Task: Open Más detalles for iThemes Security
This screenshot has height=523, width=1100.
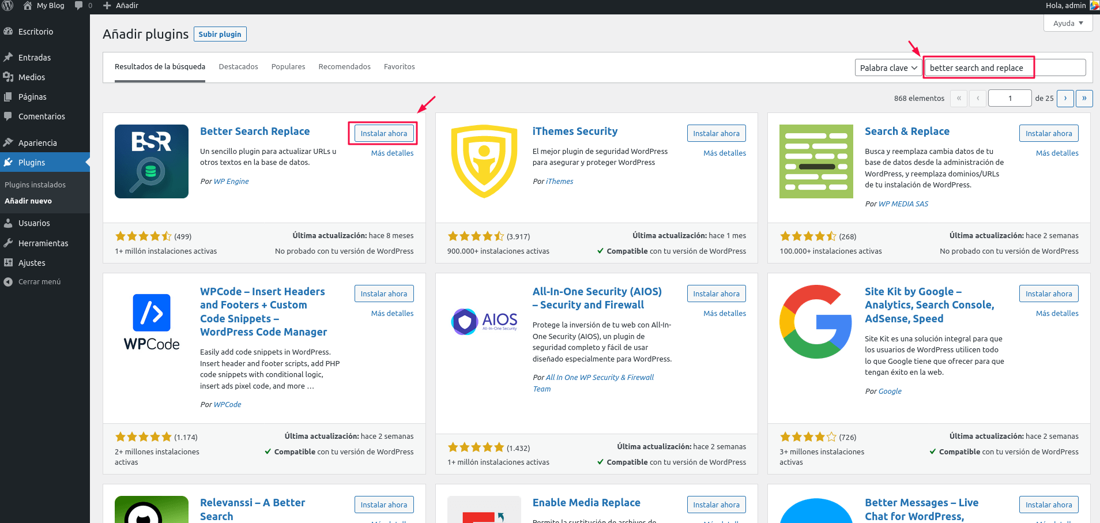Action: pos(725,153)
